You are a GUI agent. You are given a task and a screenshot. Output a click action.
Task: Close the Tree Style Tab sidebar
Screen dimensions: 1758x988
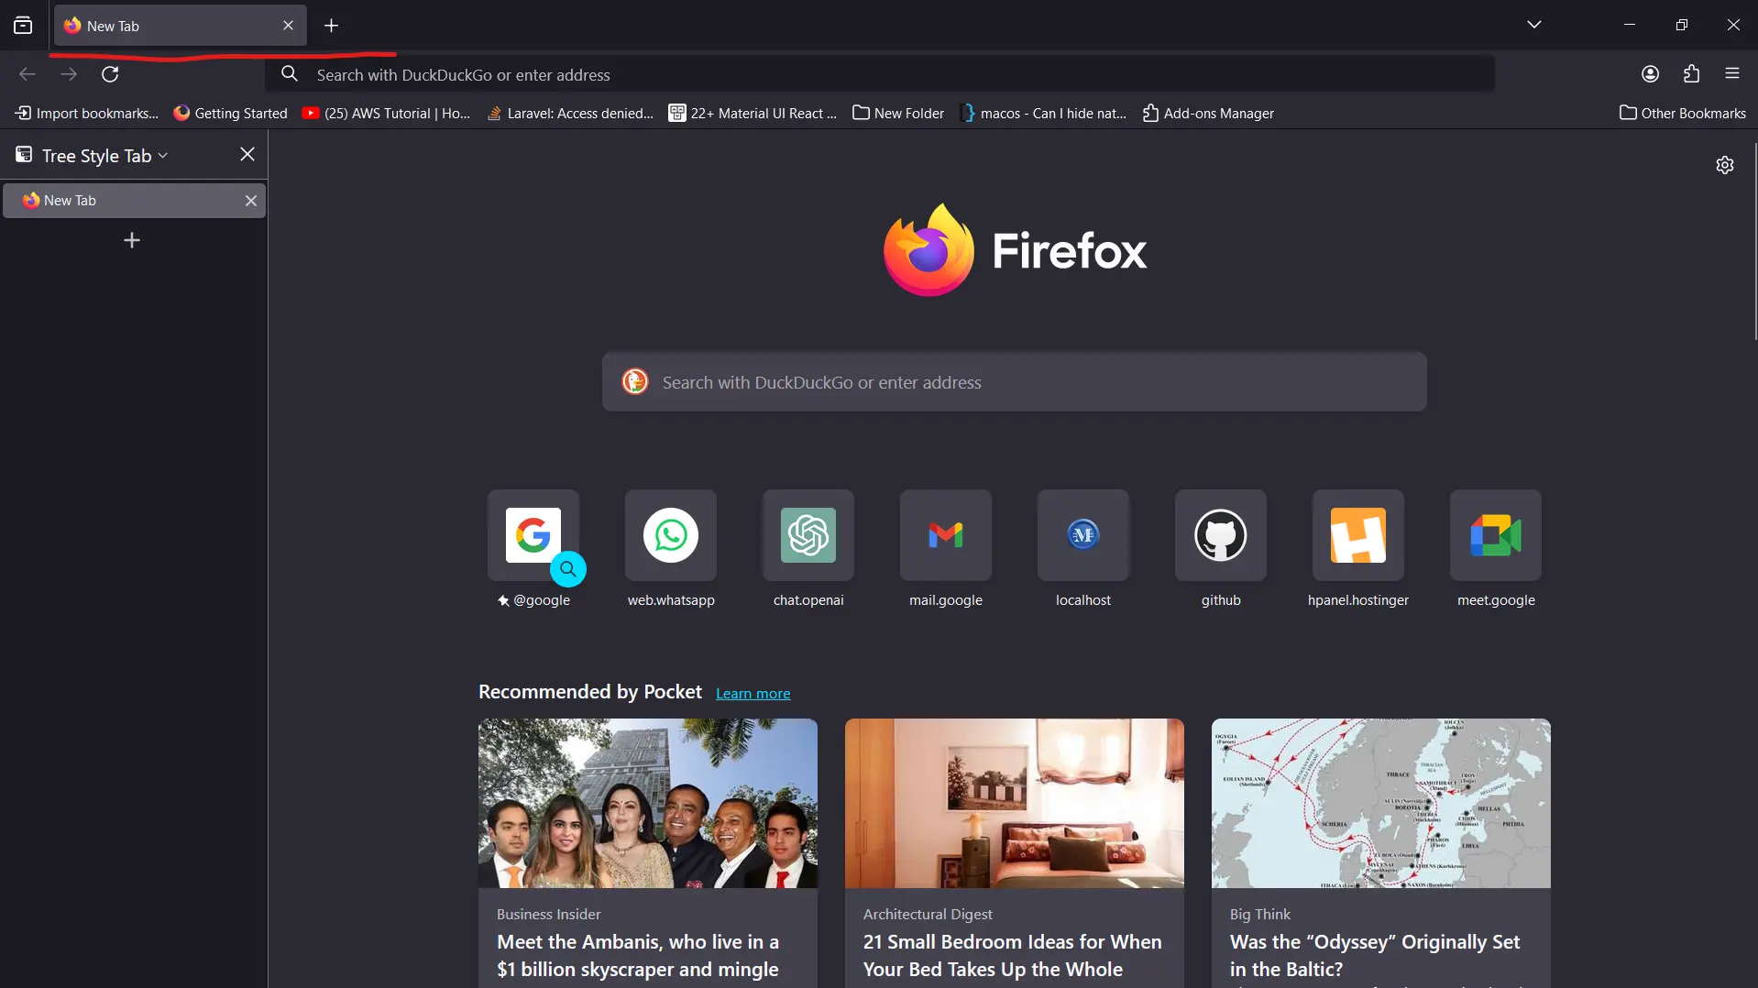[247, 155]
